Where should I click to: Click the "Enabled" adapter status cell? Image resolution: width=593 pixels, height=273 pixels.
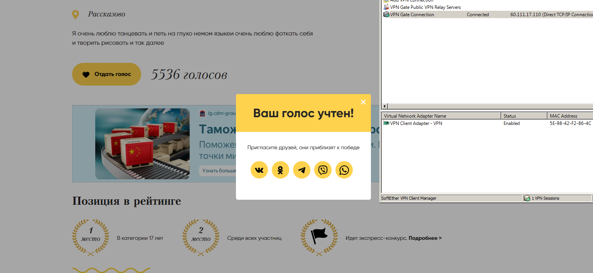coord(512,123)
